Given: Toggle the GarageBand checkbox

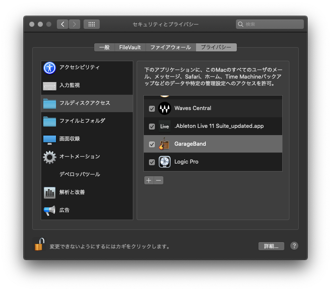Looking at the screenshot, I should (x=152, y=144).
